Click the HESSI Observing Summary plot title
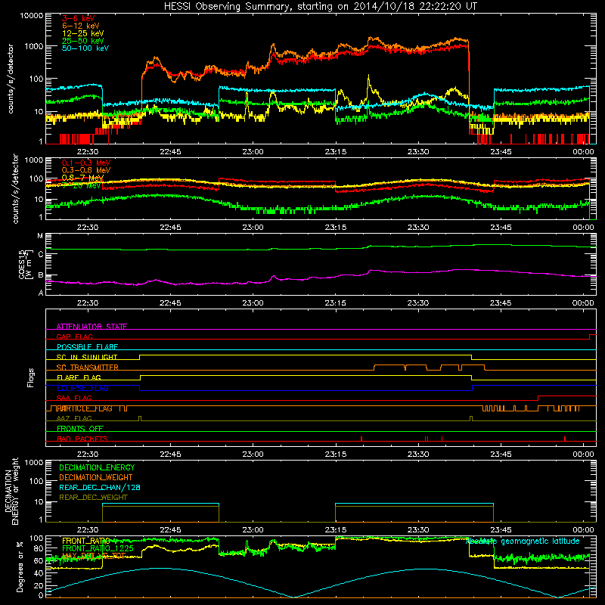Screen dimensions: 605x605 pyautogui.click(x=321, y=7)
